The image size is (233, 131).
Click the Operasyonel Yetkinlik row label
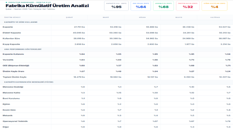point(15,121)
